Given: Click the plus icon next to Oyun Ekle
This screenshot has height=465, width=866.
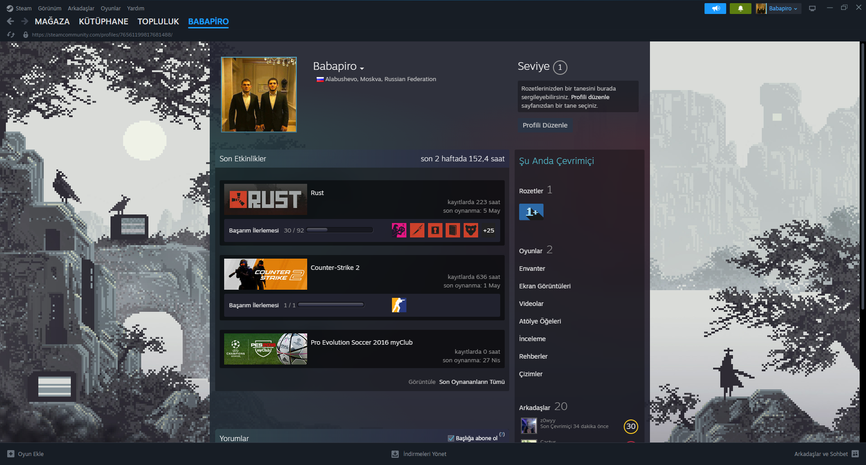Looking at the screenshot, I should point(11,454).
